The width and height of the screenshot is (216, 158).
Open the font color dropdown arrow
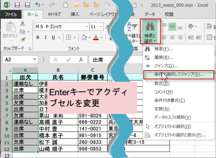[102, 37]
